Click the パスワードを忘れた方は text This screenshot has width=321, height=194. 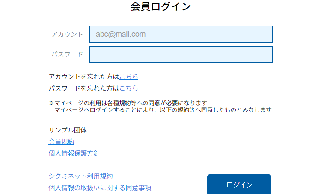tap(84, 88)
